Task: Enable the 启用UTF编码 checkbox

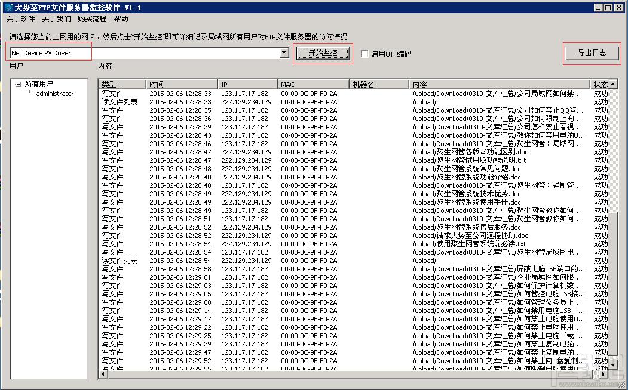Action: pos(365,54)
